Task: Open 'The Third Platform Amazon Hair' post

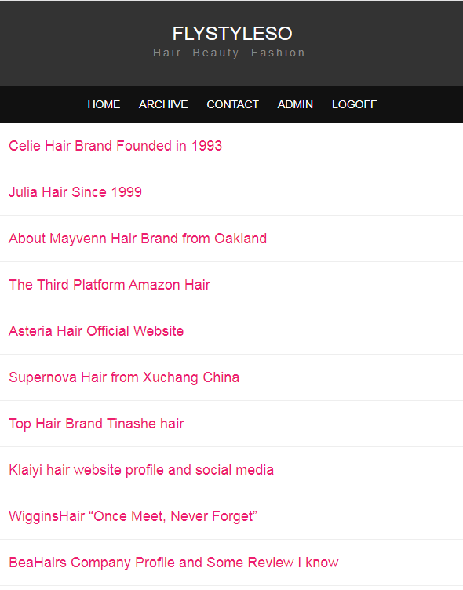Action: coord(109,285)
